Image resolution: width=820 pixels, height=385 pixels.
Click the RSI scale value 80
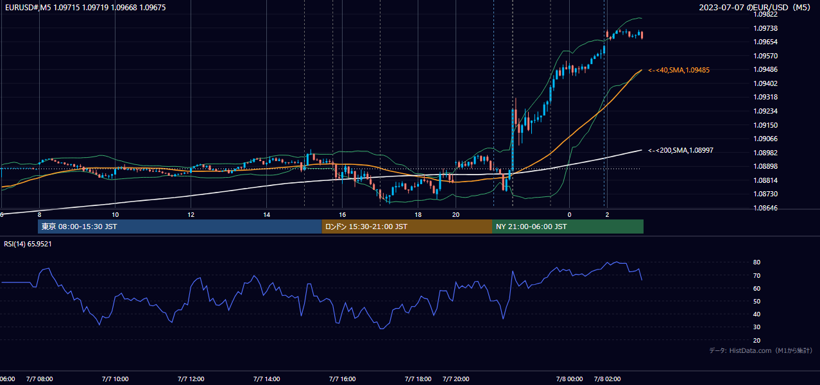(x=757, y=262)
